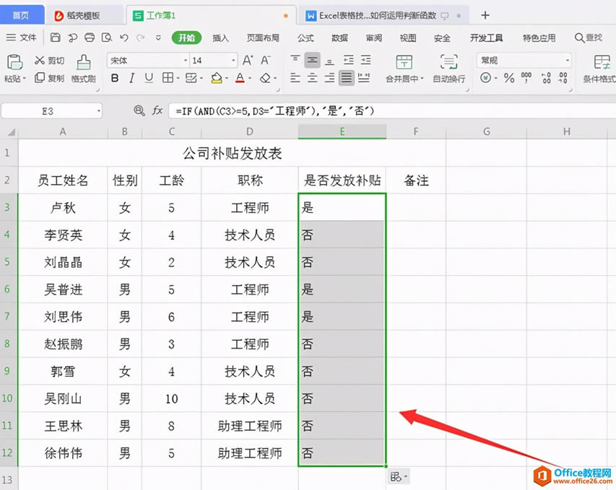The width and height of the screenshot is (616, 490).
Task: Click the Print icon in quick toolbar
Action: coord(90,38)
